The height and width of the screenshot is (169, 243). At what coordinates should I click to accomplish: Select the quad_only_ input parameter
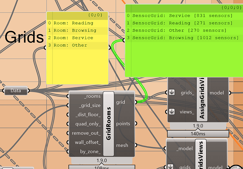(88, 124)
